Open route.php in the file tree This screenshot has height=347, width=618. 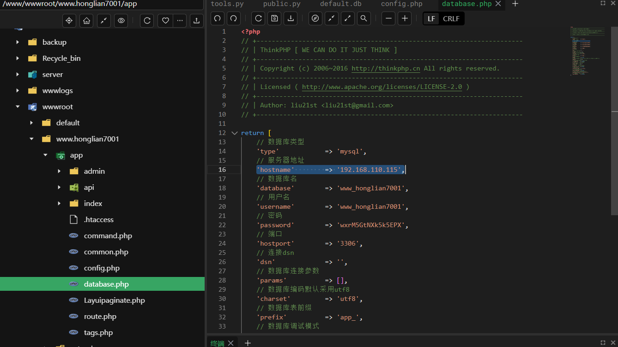pyautogui.click(x=100, y=317)
